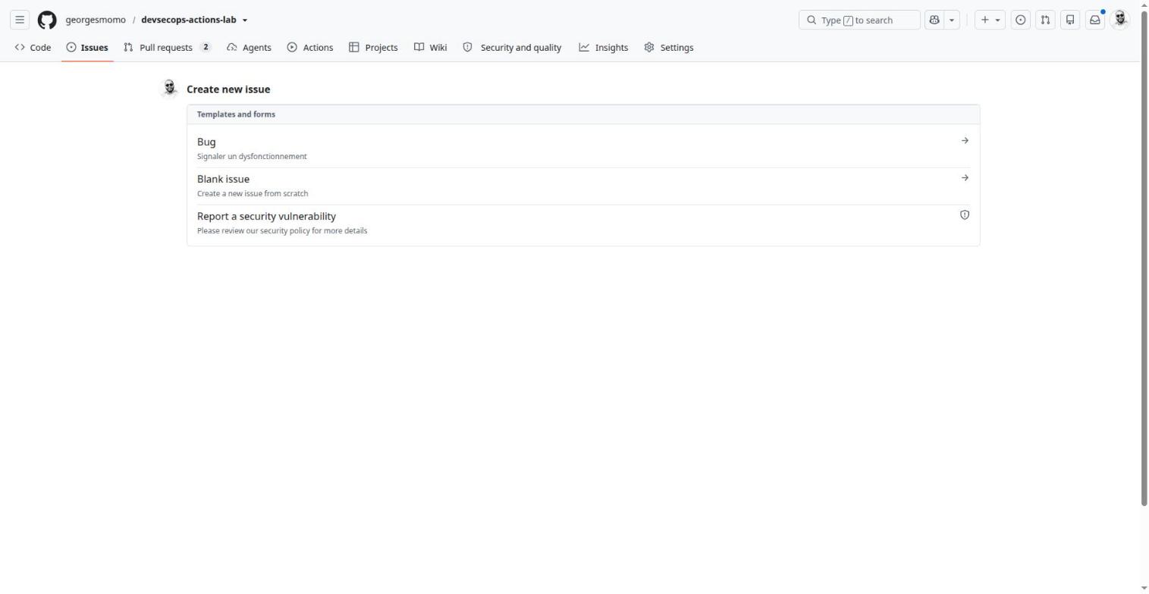1149x594 pixels.
Task: Open the Wiki tab
Action: (x=430, y=47)
